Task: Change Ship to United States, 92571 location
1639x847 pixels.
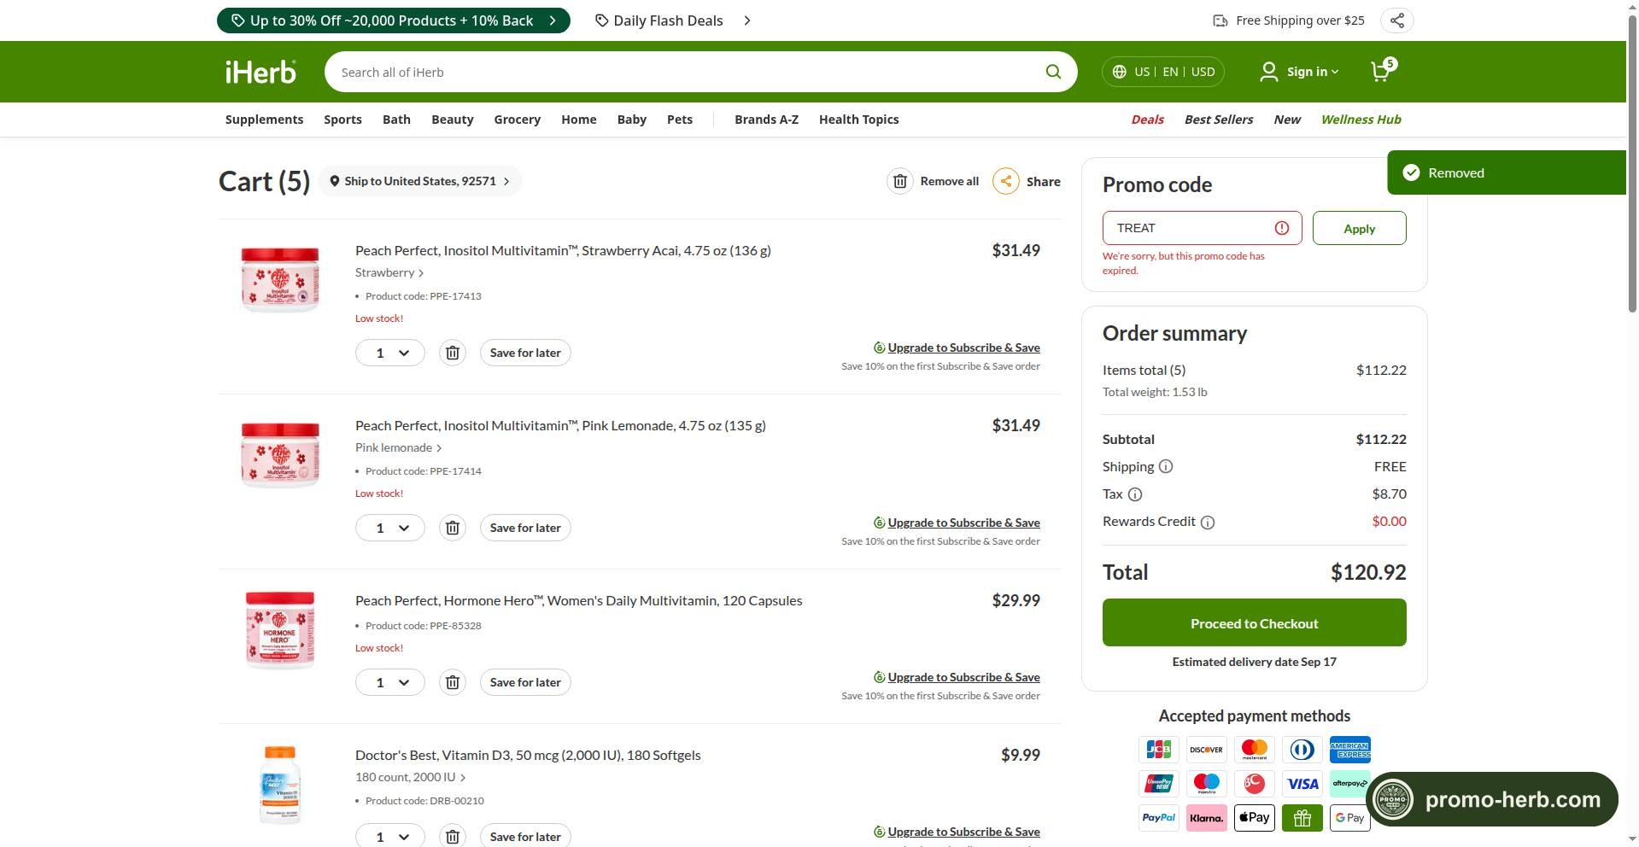Action: (420, 181)
